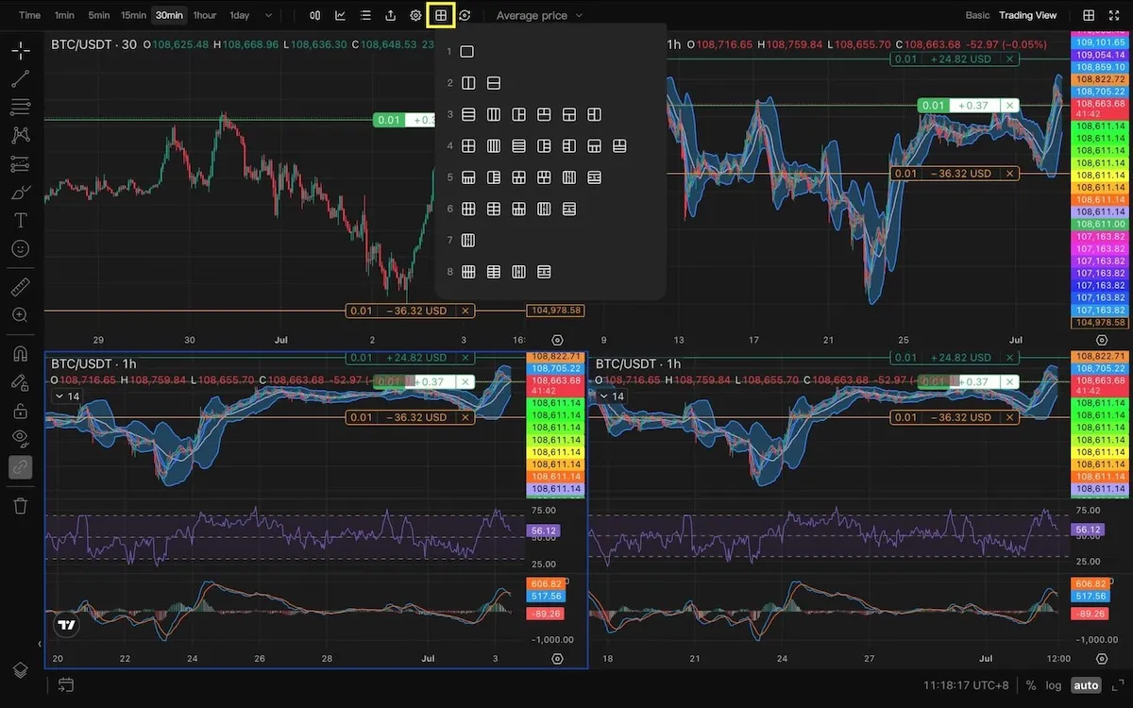Close the −36.32 USD order on the 30-minute chart
1133x708 pixels.
[x=465, y=311]
